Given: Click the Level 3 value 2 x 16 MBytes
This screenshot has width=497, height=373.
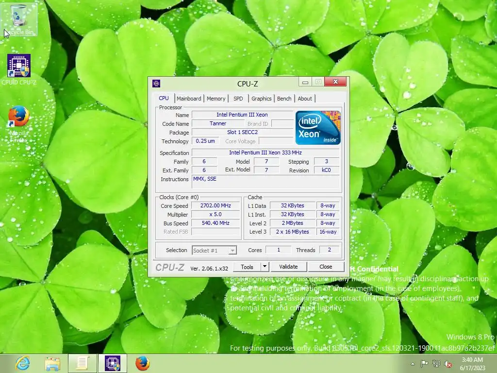Looking at the screenshot, I should tap(292, 232).
